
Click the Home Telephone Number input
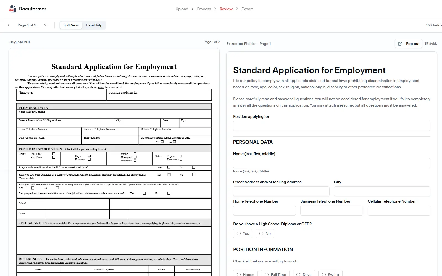coord(264,211)
